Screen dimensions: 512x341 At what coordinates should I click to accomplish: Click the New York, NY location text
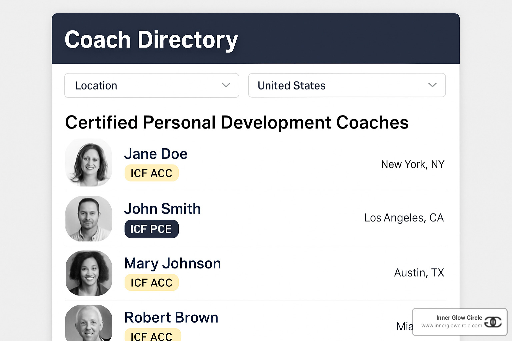coord(413,165)
